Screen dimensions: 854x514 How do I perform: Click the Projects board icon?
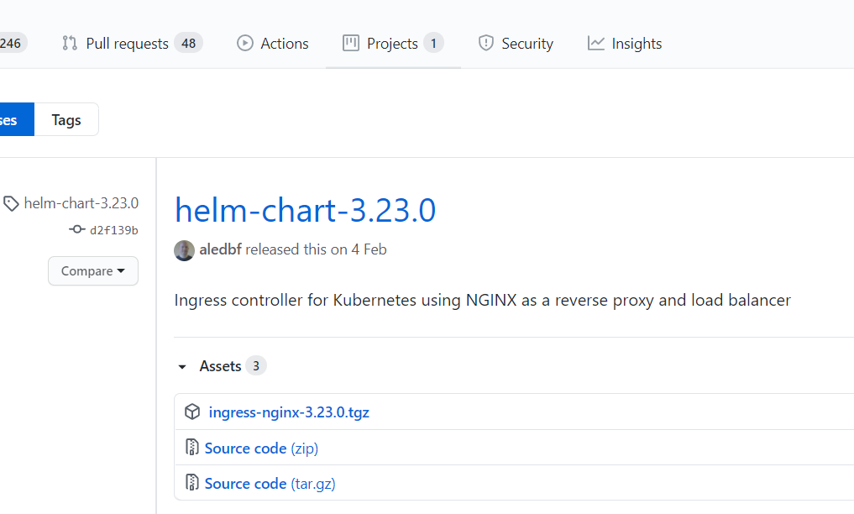coord(351,43)
